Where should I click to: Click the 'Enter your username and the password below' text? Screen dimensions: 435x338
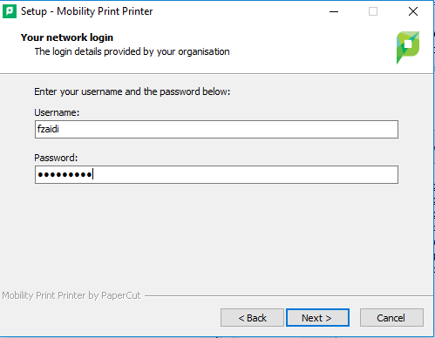pyautogui.click(x=133, y=91)
